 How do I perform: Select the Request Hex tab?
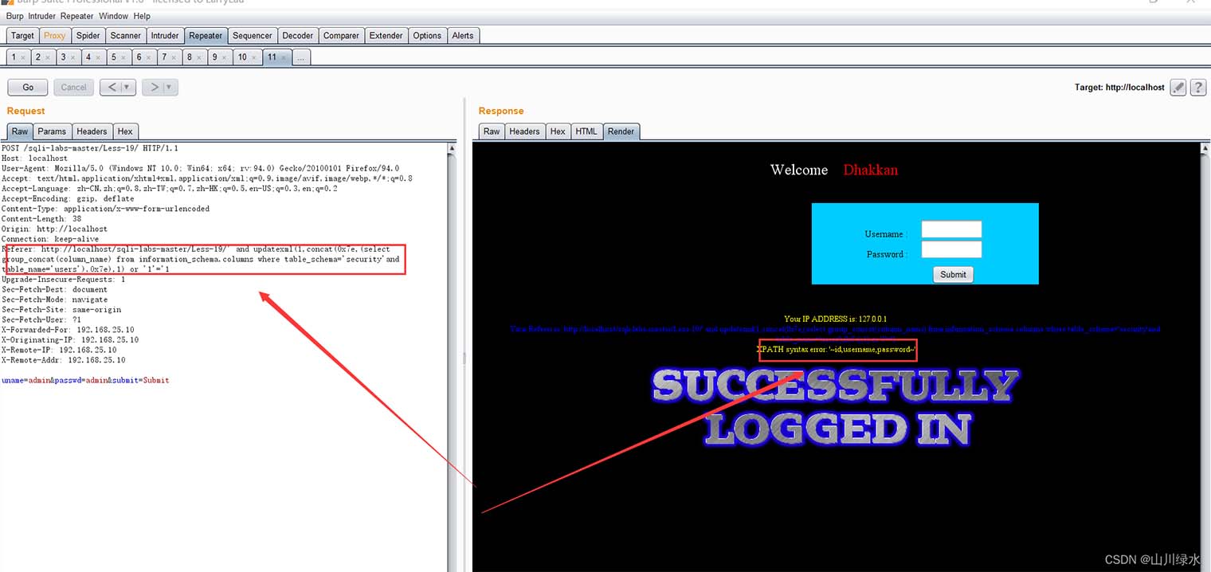click(125, 131)
